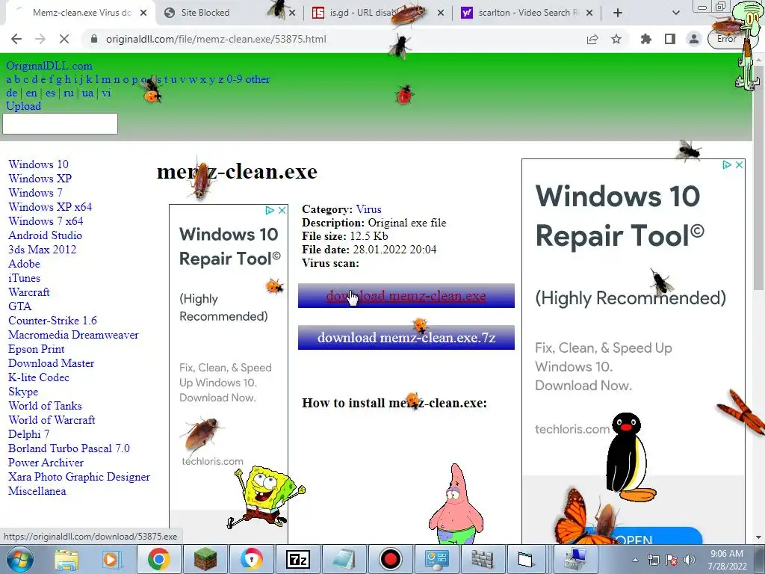Click download memz-clean.exe button
The width and height of the screenshot is (765, 574).
click(406, 296)
